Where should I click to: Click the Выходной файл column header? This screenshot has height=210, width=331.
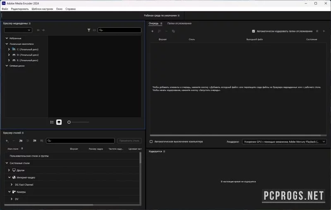254,39
